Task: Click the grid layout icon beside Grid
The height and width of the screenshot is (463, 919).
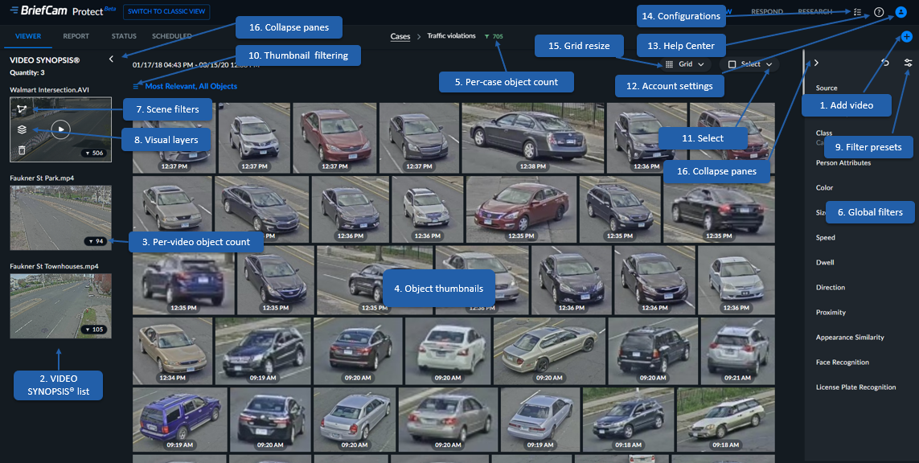Action: tap(670, 64)
